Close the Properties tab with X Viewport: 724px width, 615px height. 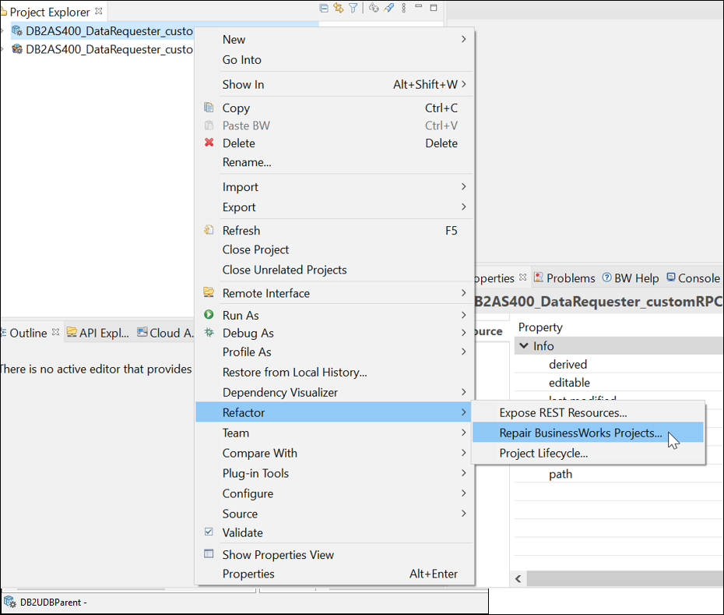(522, 277)
